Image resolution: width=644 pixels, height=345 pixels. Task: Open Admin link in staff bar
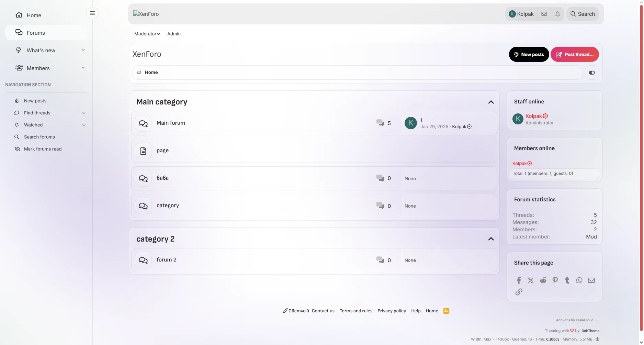coord(174,34)
